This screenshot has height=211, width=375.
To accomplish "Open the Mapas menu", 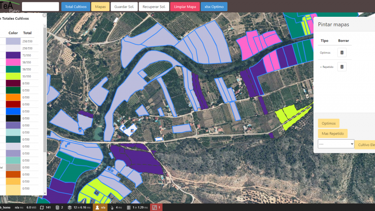I will point(100,7).
